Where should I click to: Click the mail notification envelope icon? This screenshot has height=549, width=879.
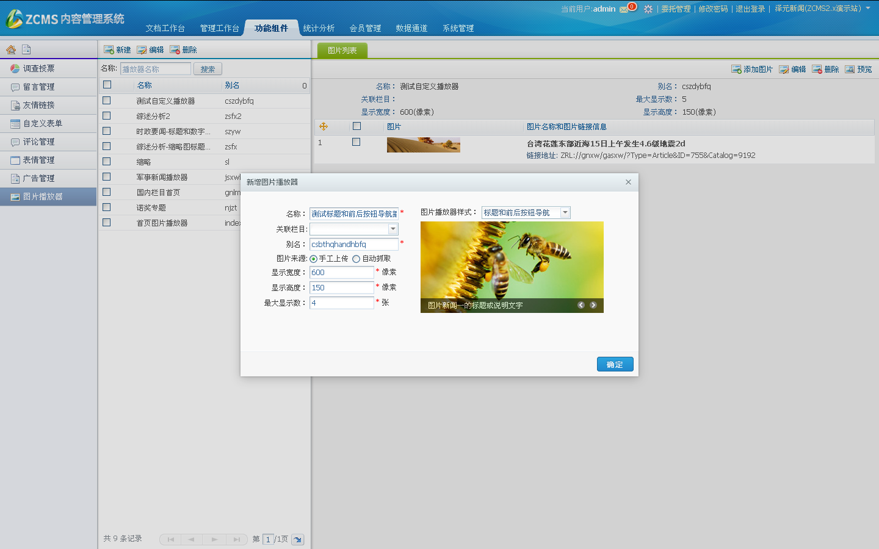624,9
